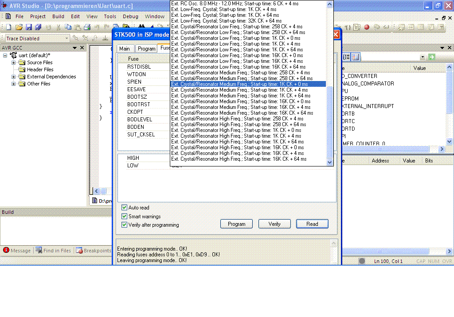Toggle Verify after programming checkbox

[x=124, y=225]
